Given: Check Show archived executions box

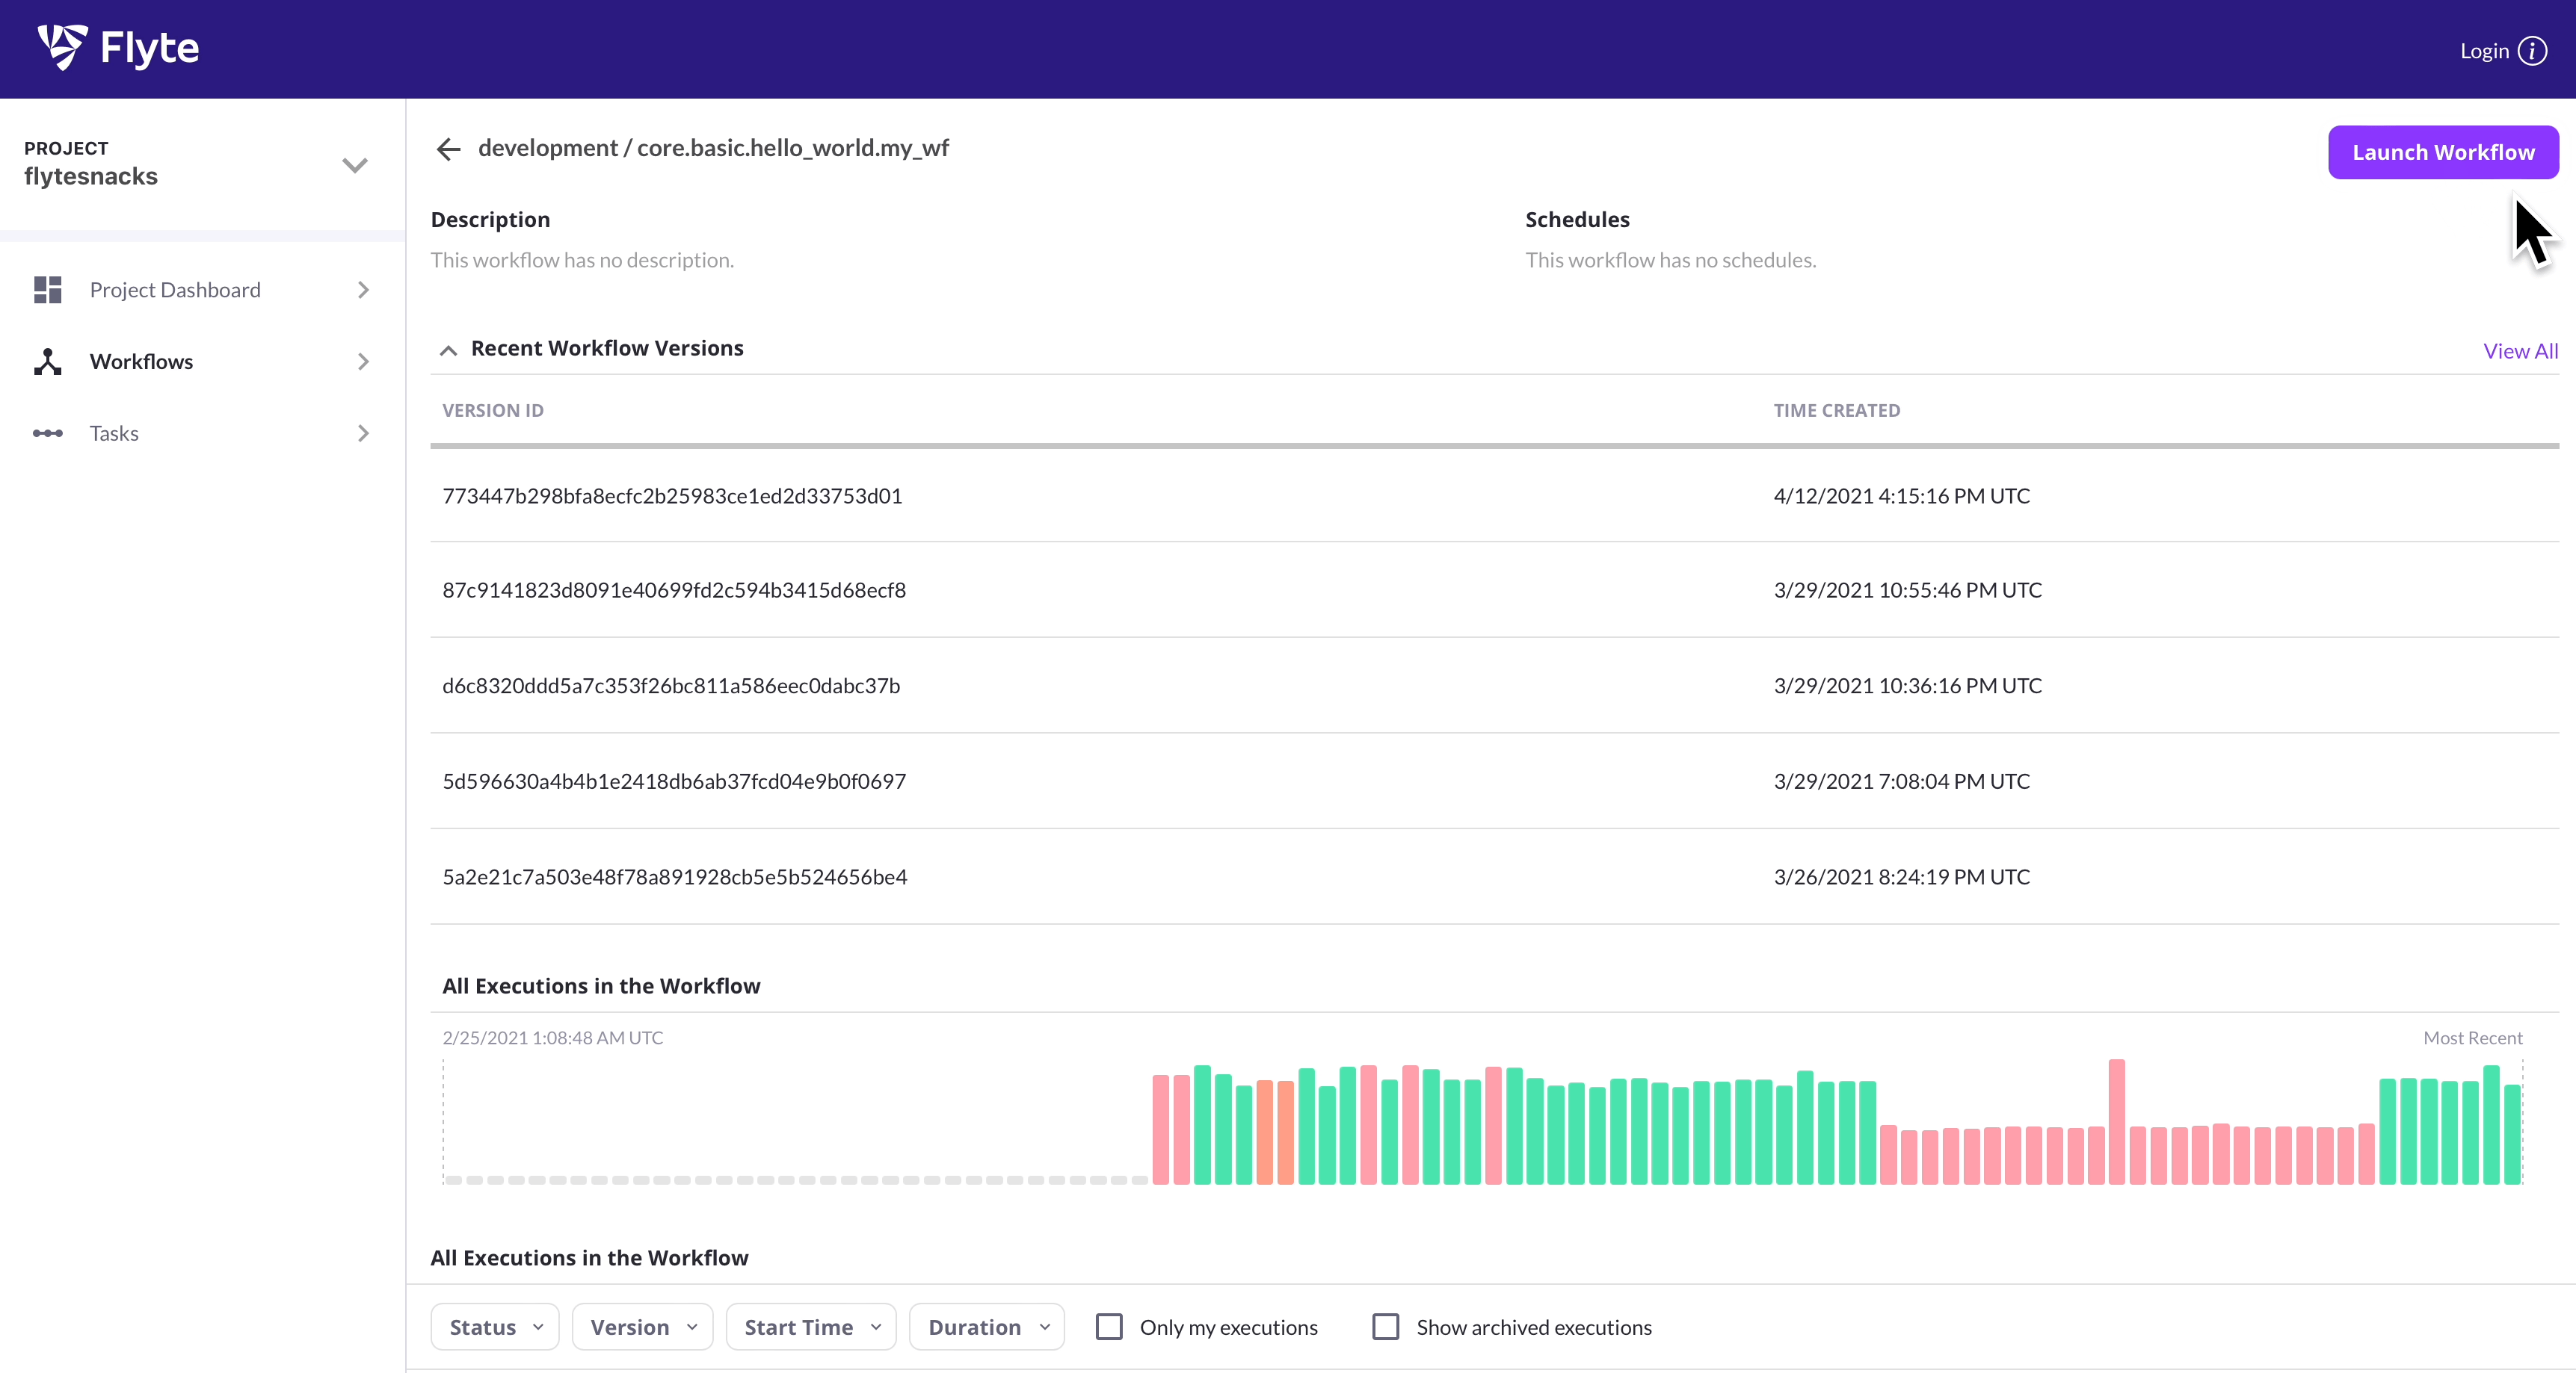Looking at the screenshot, I should [1386, 1327].
